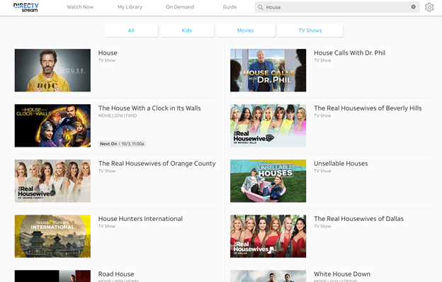The image size is (442, 282).
Task: Click the Road House title
Action: pos(116,273)
